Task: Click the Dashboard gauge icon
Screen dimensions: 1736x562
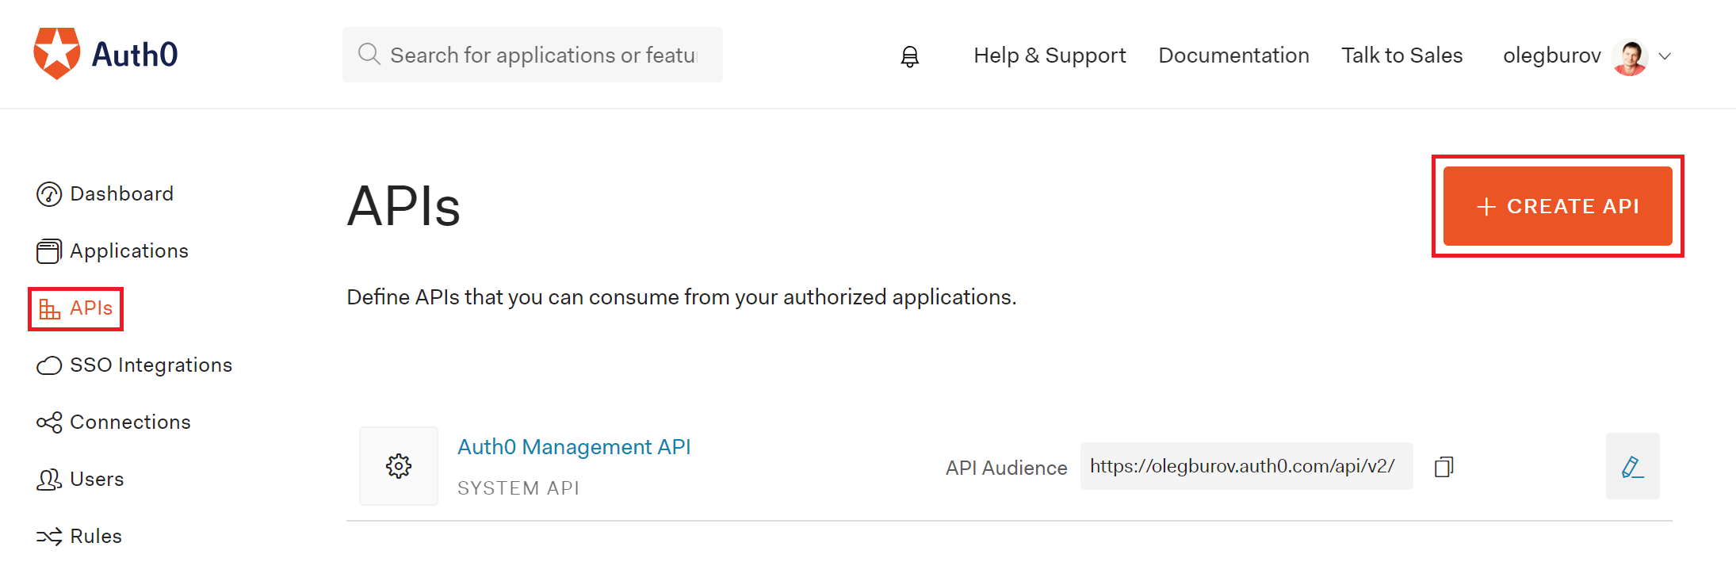Action: (49, 194)
